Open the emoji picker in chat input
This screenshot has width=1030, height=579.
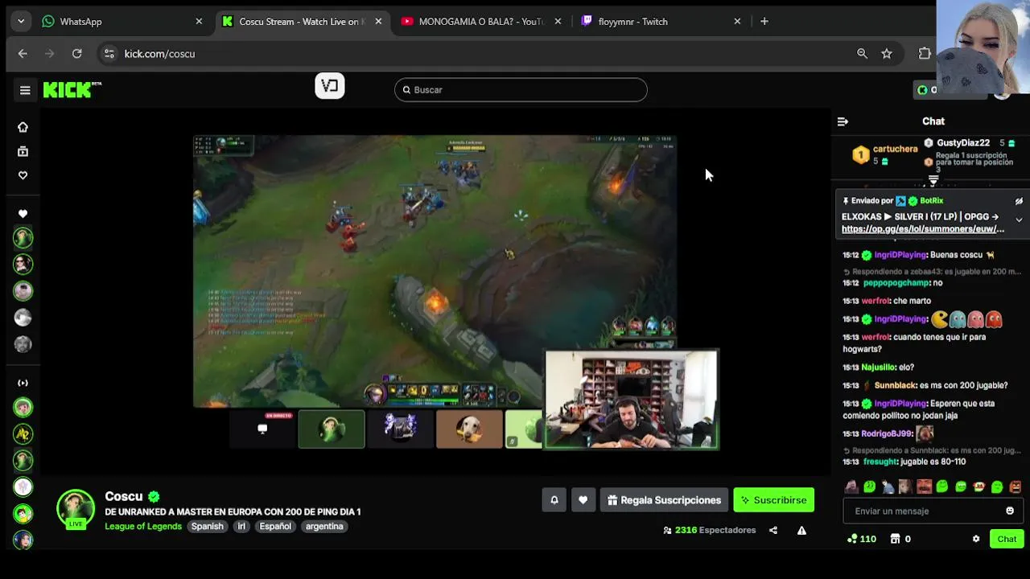point(1010,511)
